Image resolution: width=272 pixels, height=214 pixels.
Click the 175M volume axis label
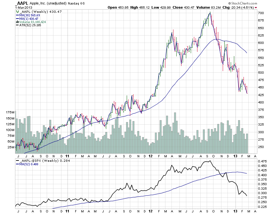10,112
